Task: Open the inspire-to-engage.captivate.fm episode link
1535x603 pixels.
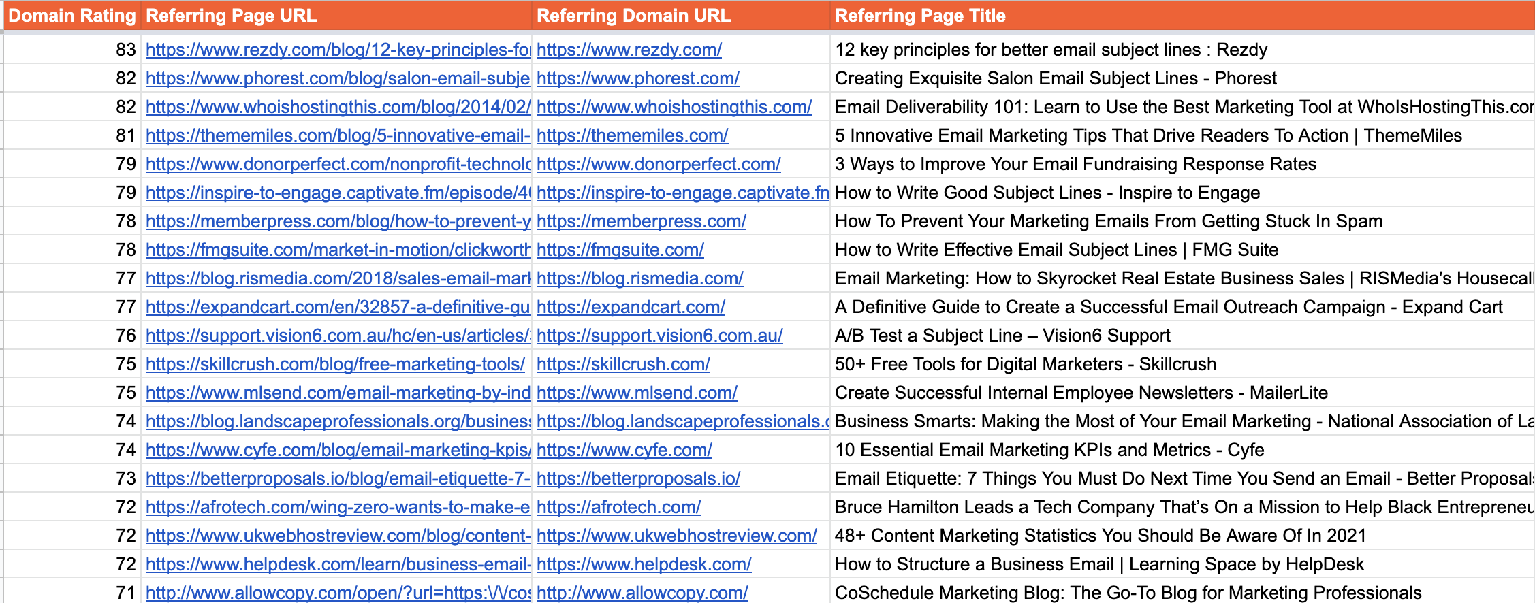Action: (338, 193)
